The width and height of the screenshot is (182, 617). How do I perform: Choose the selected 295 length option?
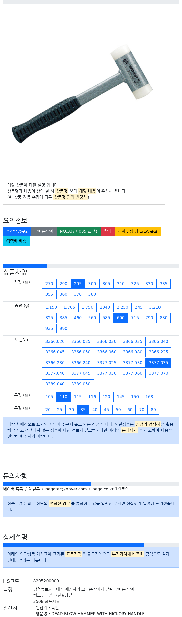[x=78, y=284]
